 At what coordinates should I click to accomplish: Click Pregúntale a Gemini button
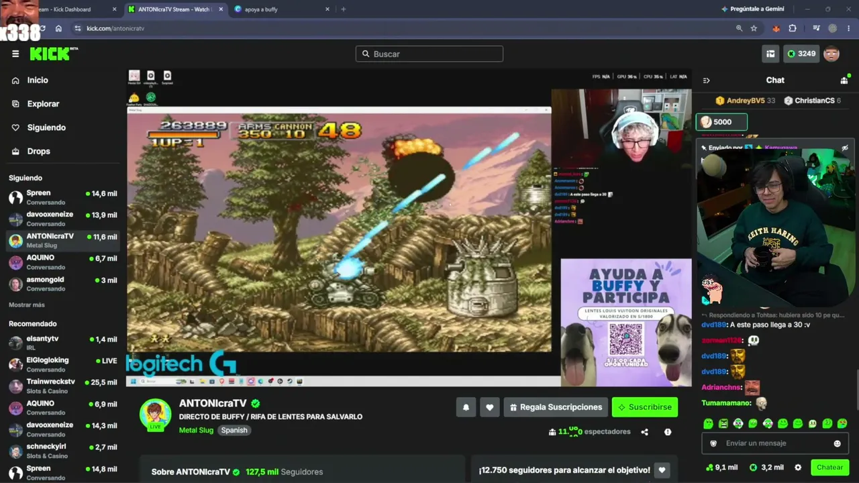pos(752,9)
